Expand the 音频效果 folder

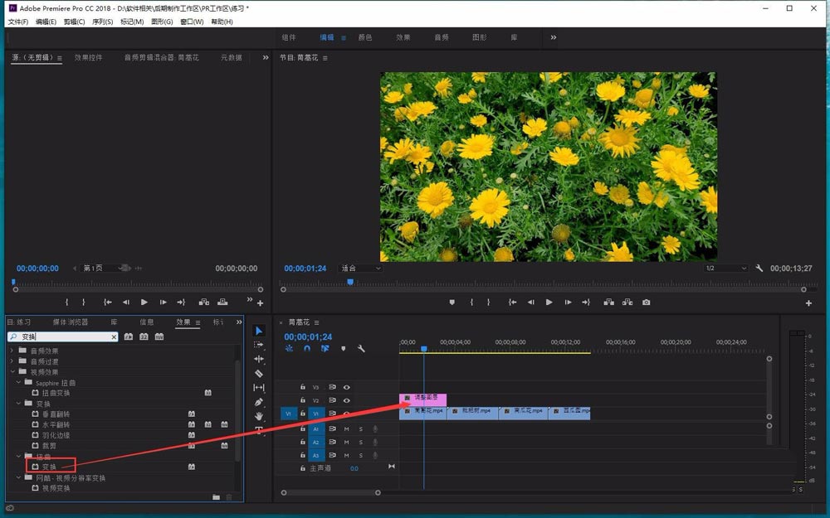pos(12,351)
